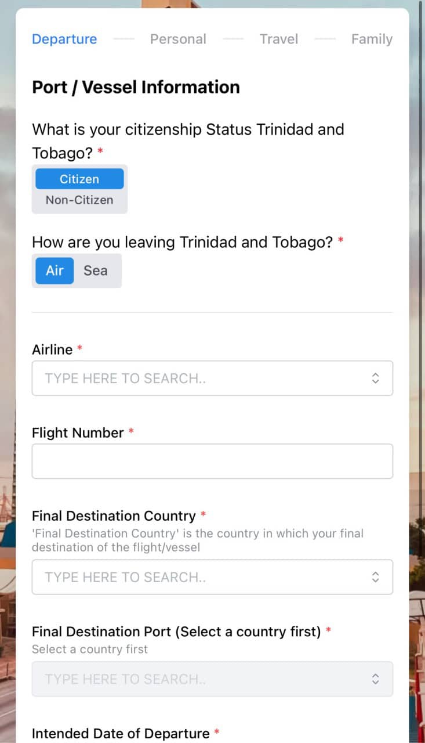Open the Final Destination Port dropdown
425x743 pixels.
[x=203, y=679]
